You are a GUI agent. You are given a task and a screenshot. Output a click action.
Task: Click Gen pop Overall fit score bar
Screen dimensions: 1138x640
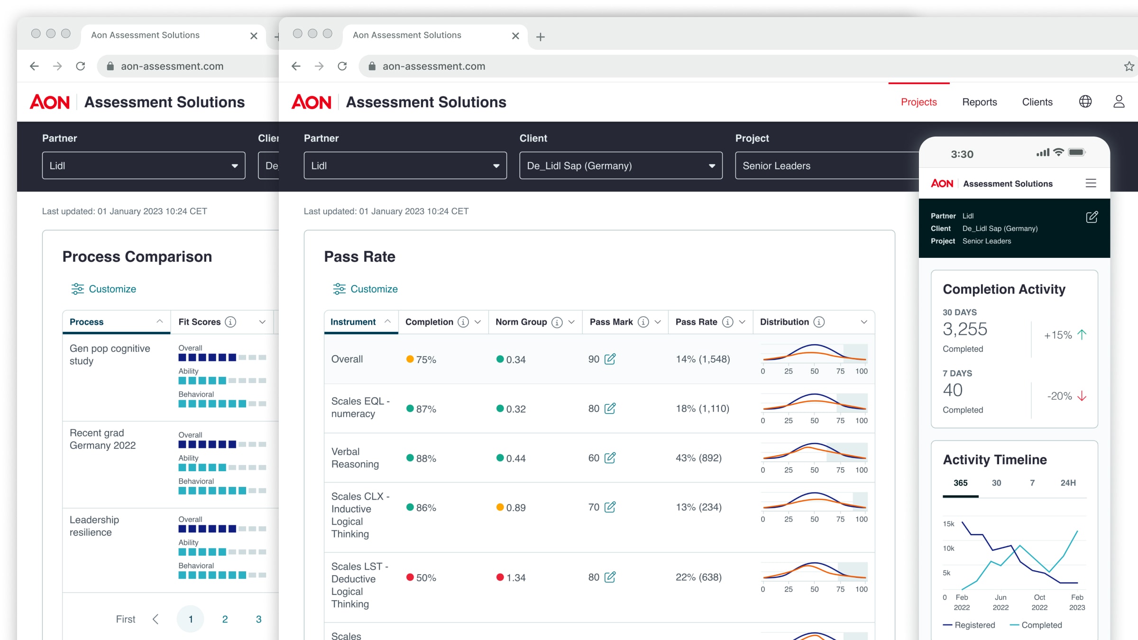222,357
